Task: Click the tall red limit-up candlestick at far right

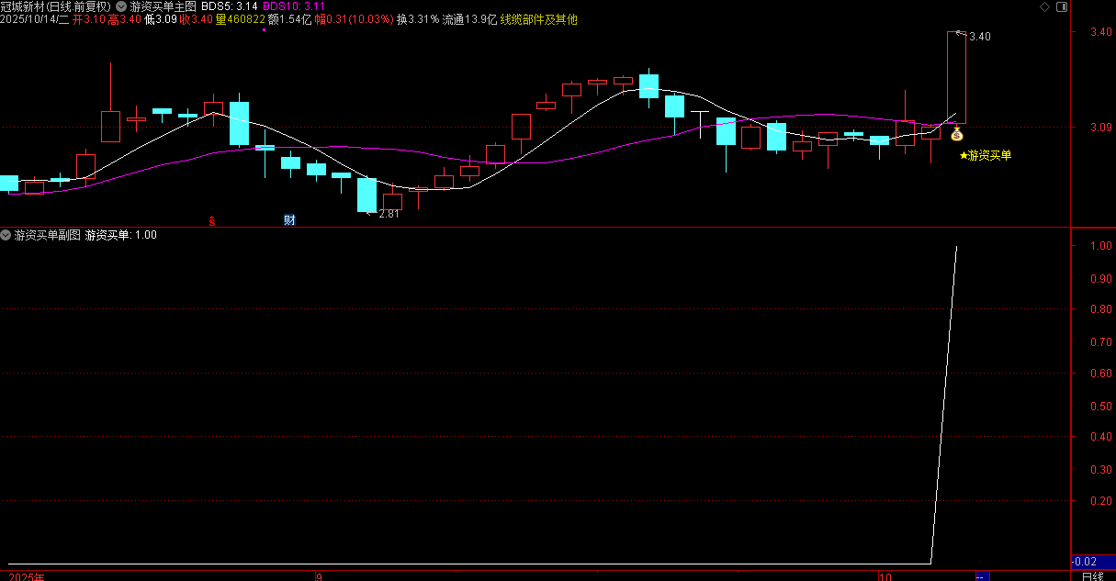Action: click(957, 77)
